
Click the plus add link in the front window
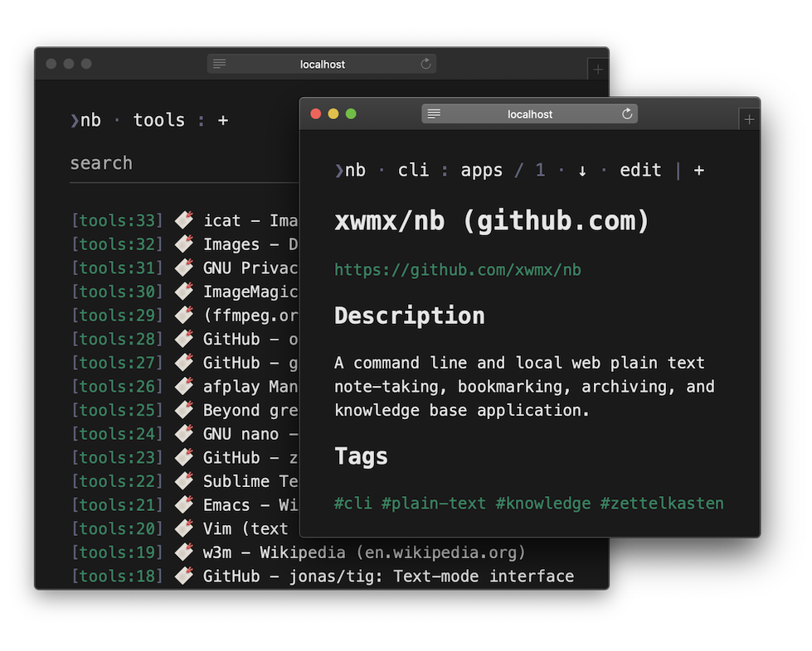point(699,170)
